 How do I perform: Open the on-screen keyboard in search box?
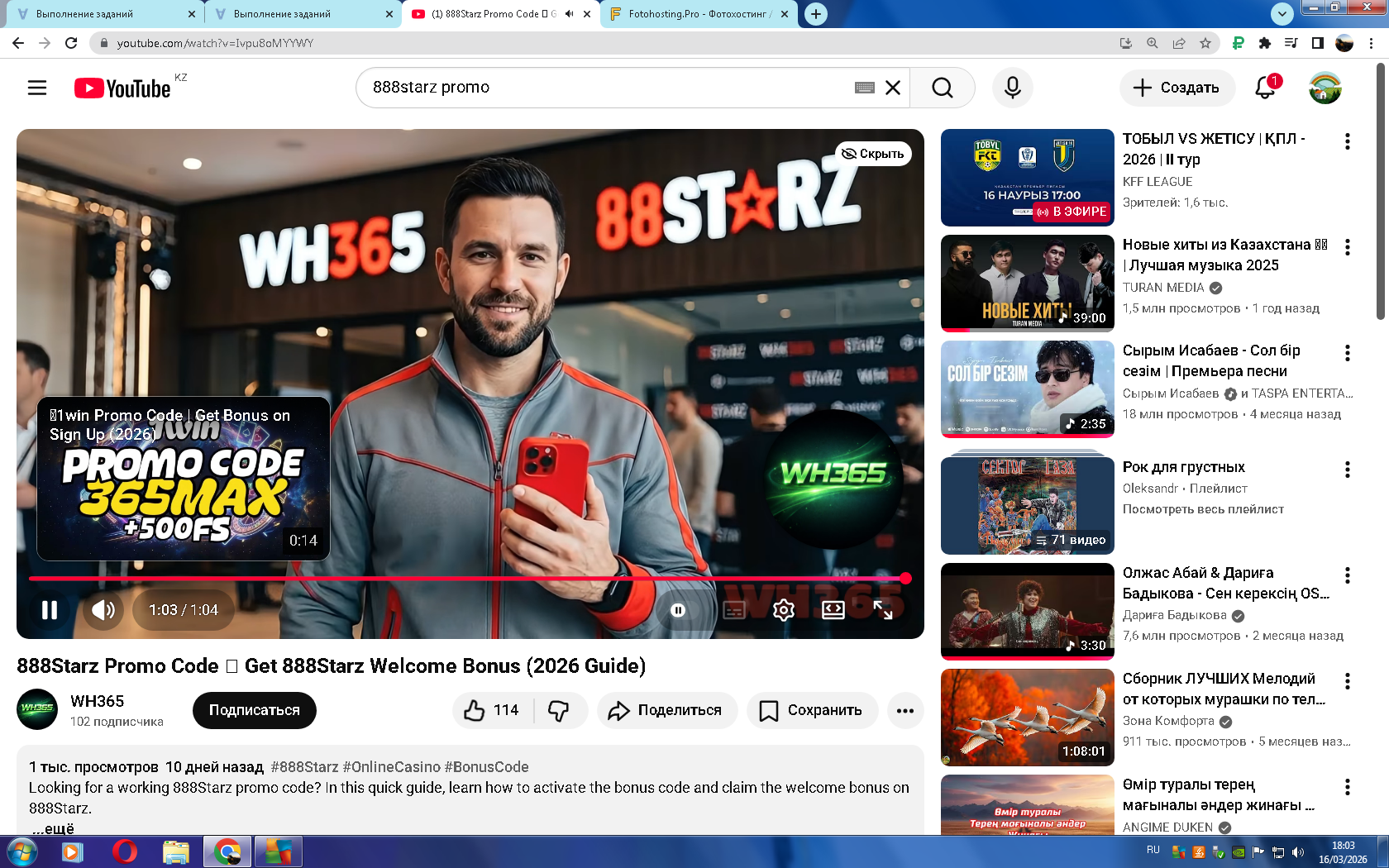865,88
